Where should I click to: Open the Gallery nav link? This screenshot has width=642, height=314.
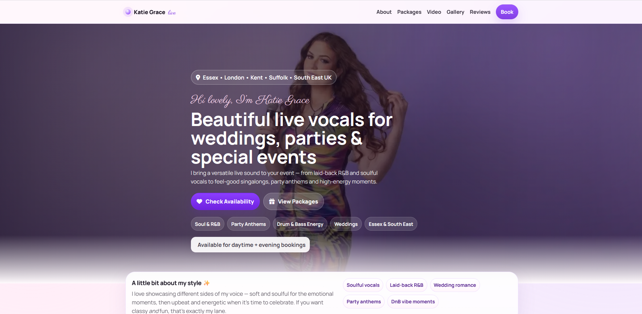click(x=455, y=12)
